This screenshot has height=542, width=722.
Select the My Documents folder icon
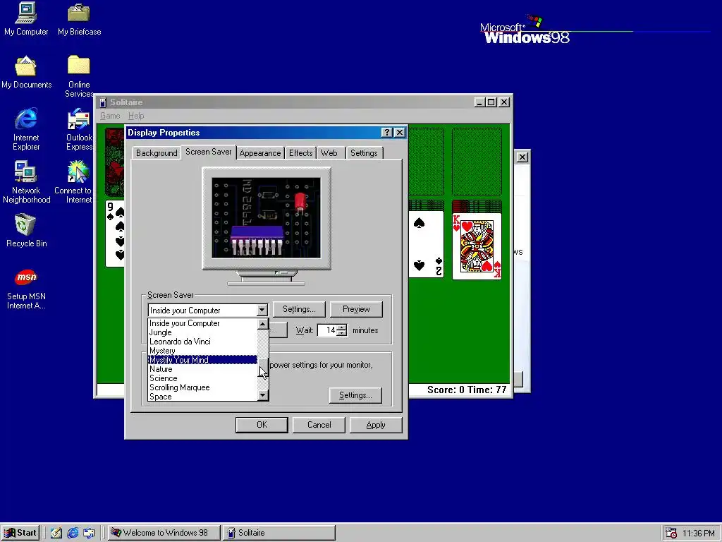26,72
